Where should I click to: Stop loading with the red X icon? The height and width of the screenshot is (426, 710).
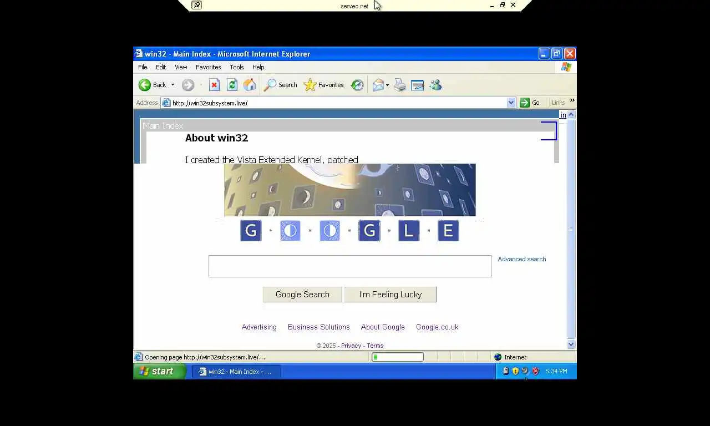coord(214,85)
